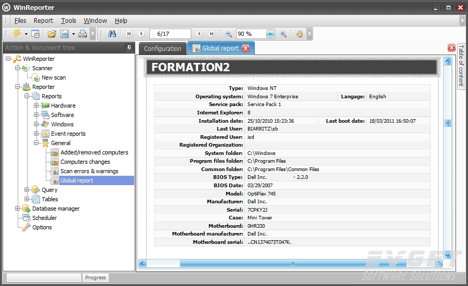Open the Tools menu
Viewport: 468px width, 286px height.
click(x=69, y=21)
